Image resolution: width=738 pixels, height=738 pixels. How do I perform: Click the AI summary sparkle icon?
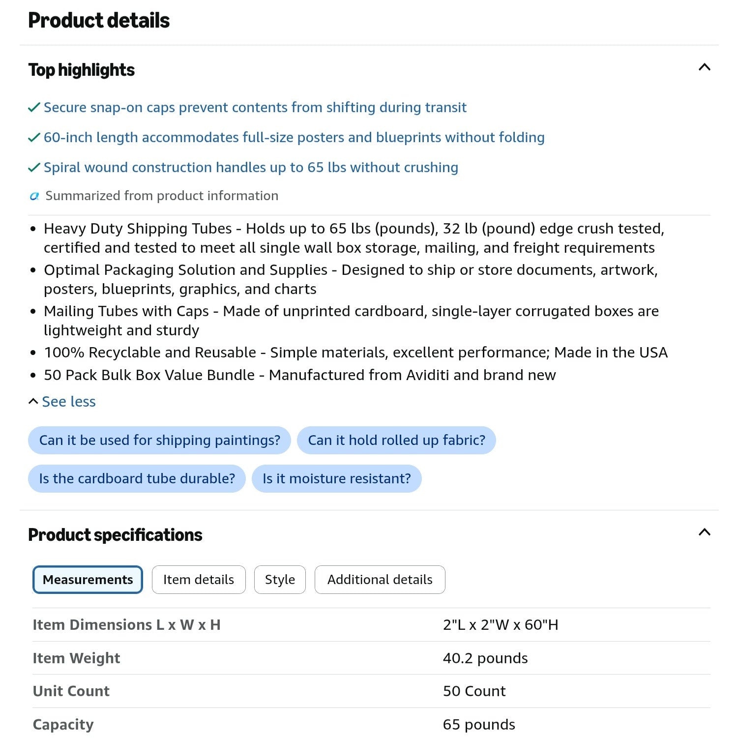(x=34, y=196)
